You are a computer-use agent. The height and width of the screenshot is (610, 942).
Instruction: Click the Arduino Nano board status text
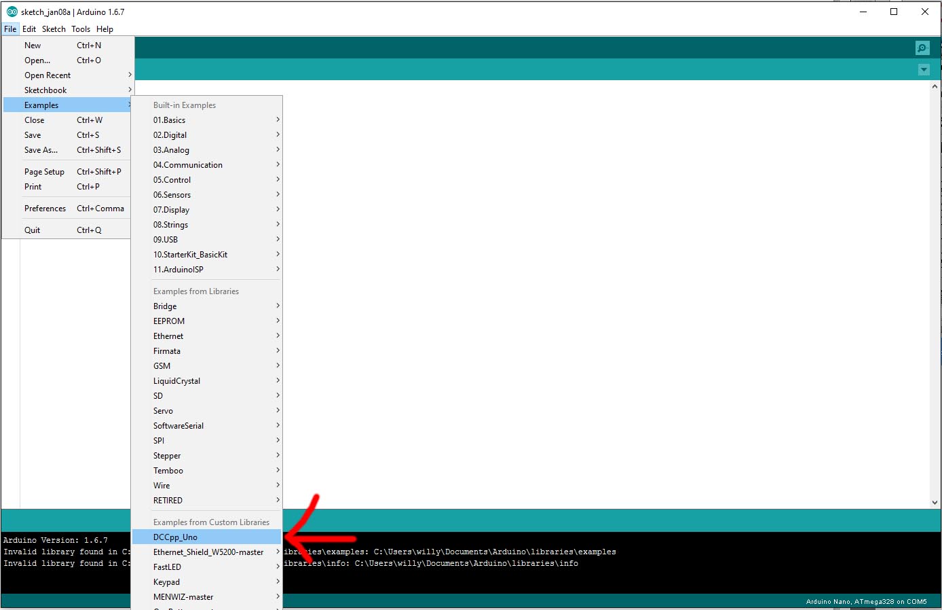(x=866, y=602)
